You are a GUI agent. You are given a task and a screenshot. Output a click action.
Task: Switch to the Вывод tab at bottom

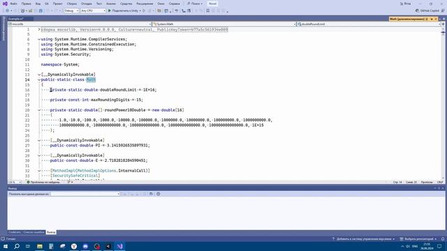pyautogui.click(x=51, y=232)
